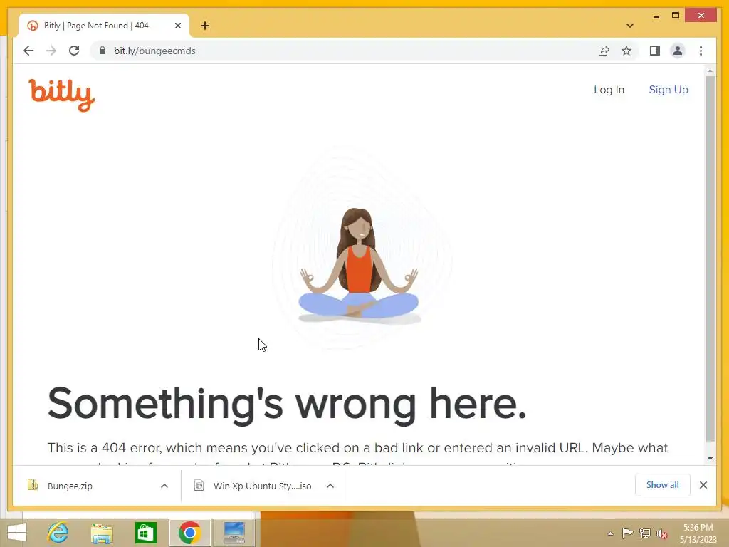This screenshot has width=729, height=547.
Task: Minimize the Chrome window
Action: click(656, 16)
